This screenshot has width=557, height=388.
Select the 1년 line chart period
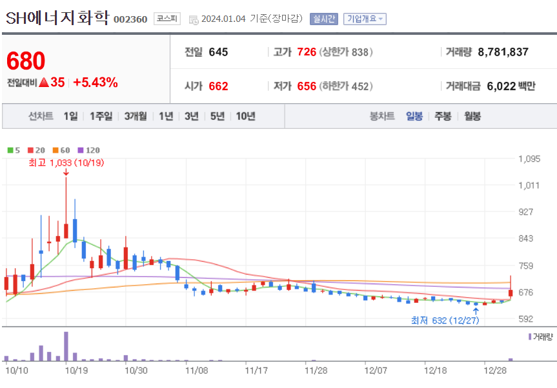point(165,116)
